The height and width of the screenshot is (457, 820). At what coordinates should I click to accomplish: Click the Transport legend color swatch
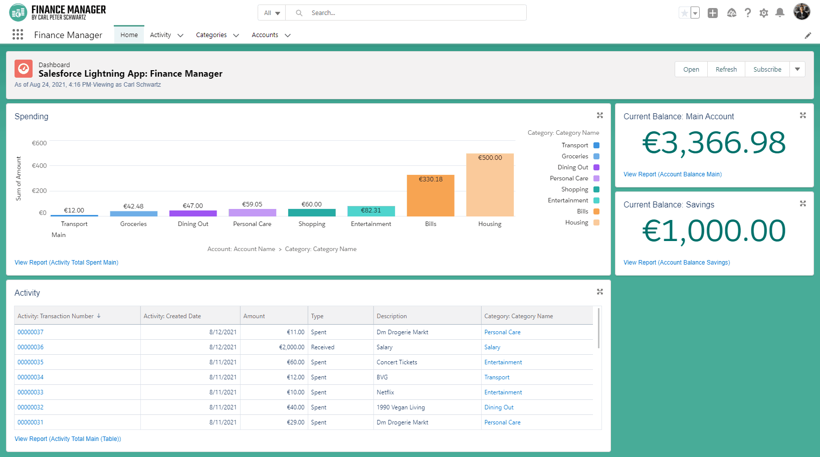pos(596,145)
